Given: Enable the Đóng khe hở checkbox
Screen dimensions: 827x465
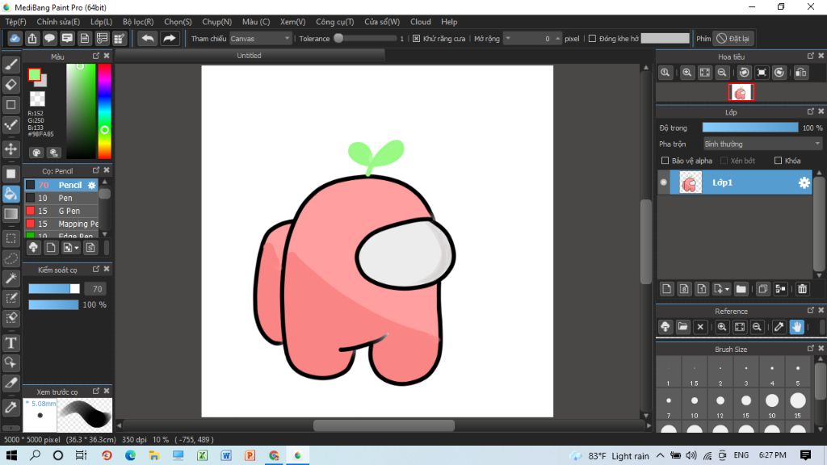Looking at the screenshot, I should point(592,39).
